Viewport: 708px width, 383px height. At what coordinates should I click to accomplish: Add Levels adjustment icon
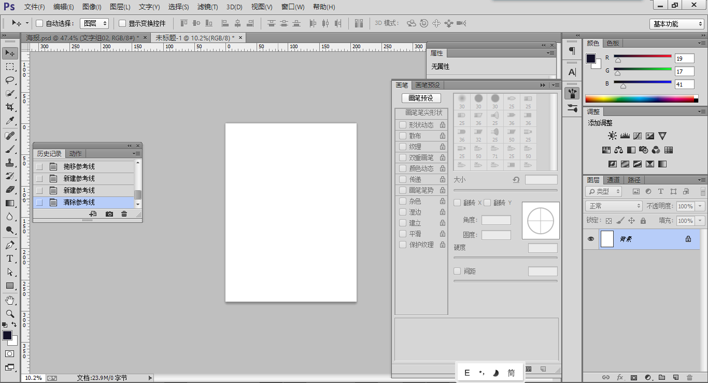click(x=625, y=136)
